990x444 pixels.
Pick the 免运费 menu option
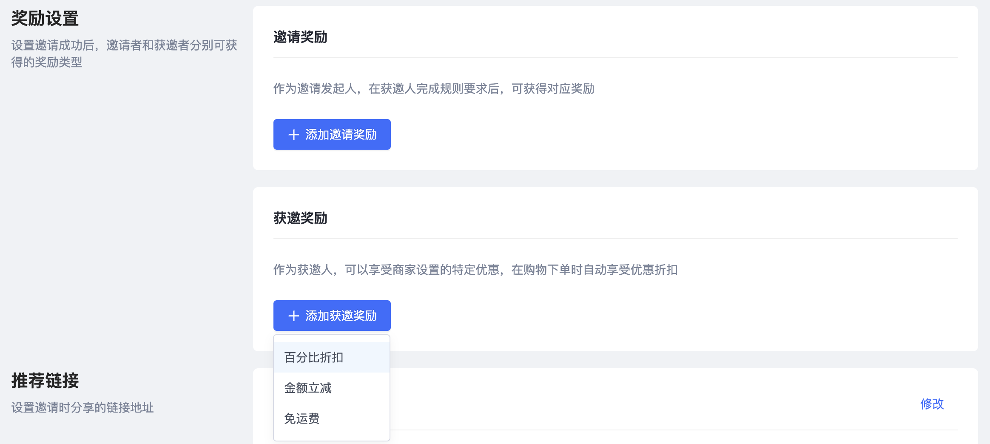tap(302, 419)
